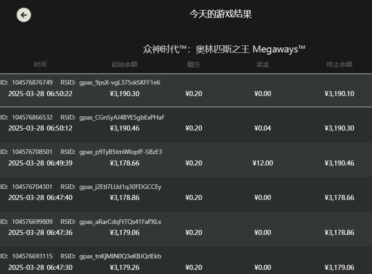Click the ¥0.04 prize amount
The image size is (372, 274).
pos(263,128)
